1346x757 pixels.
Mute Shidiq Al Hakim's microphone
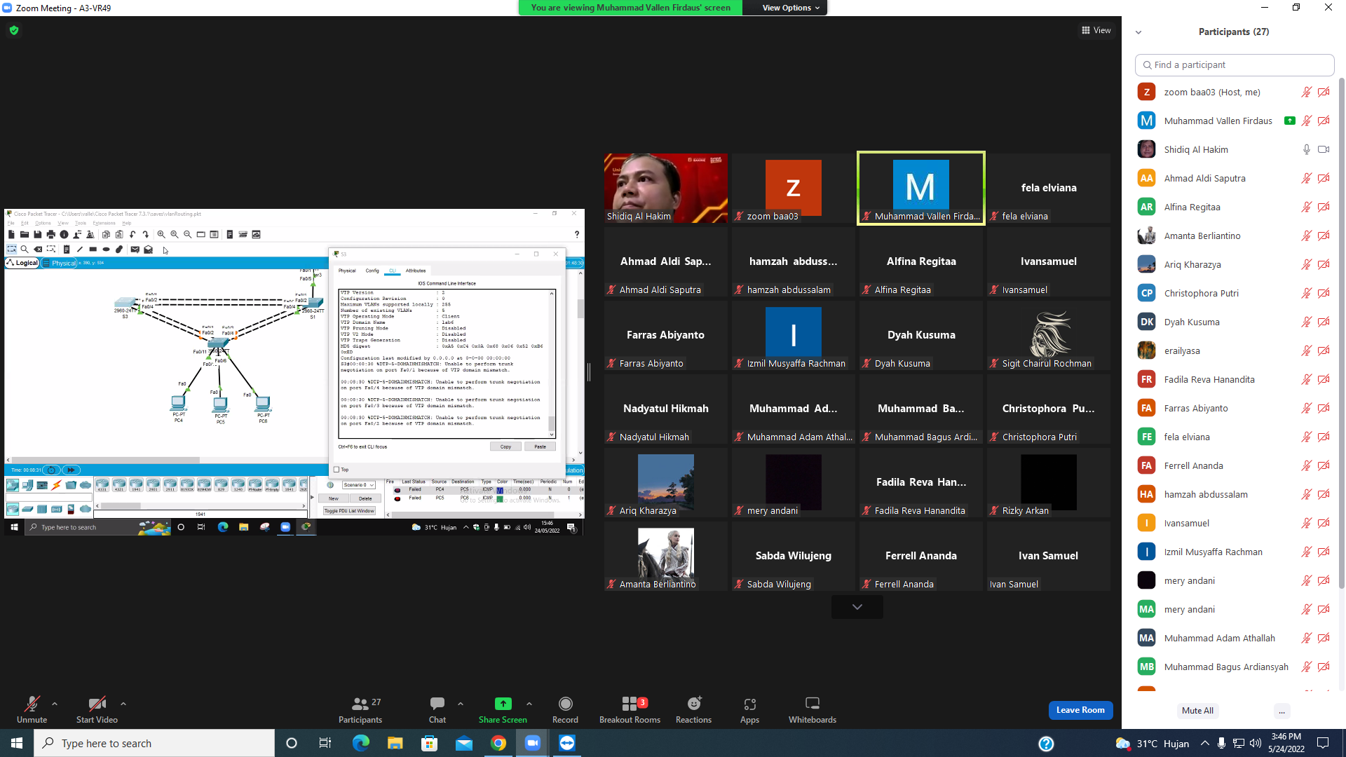pos(1307,149)
